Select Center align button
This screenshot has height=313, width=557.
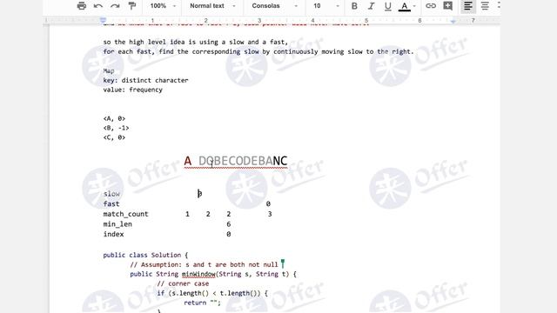coord(485,6)
